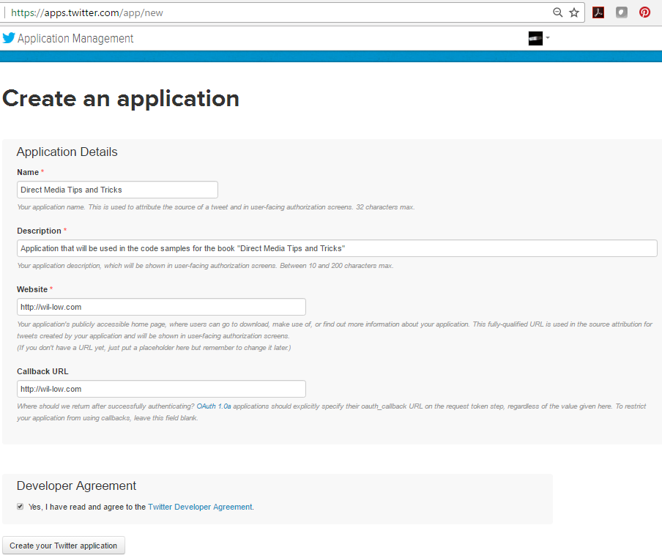Open Application Management home link
Image resolution: width=662 pixels, height=558 pixels.
75,38
